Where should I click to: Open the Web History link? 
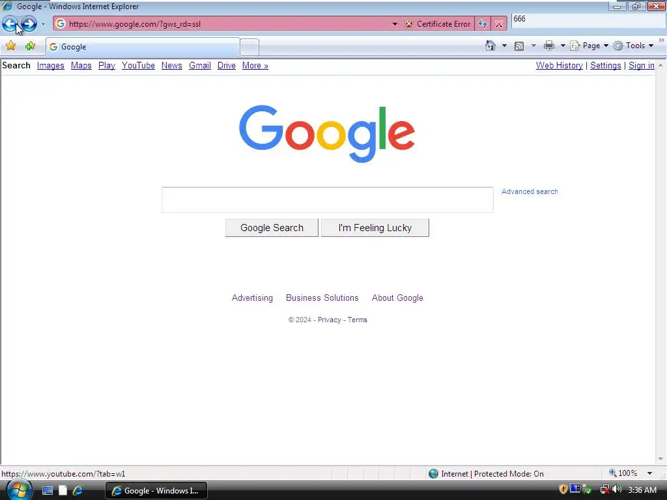[x=560, y=66]
